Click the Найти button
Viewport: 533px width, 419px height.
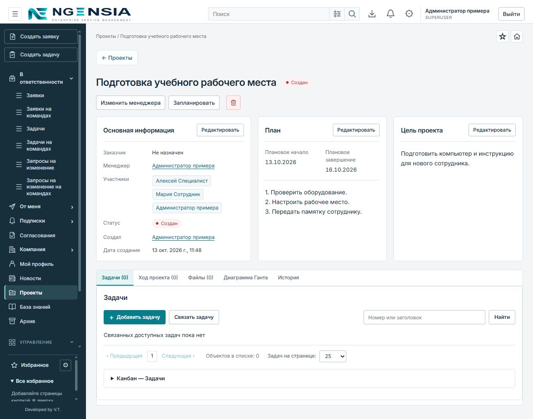(x=502, y=317)
